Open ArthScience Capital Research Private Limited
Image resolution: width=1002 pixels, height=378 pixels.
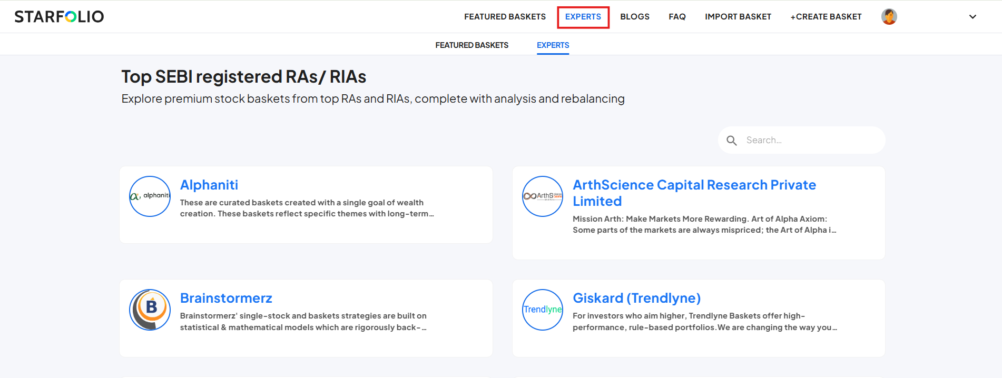(694, 193)
